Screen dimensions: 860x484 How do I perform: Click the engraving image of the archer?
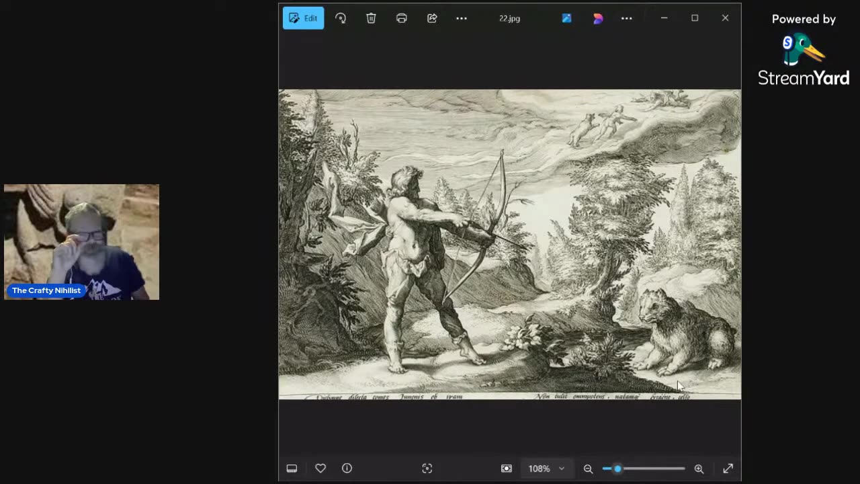pos(510,245)
